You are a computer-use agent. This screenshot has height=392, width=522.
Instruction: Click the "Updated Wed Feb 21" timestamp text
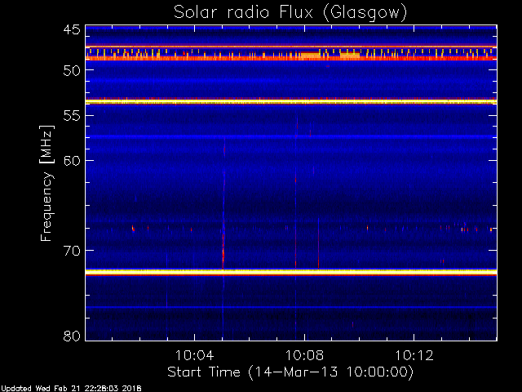pos(71,389)
